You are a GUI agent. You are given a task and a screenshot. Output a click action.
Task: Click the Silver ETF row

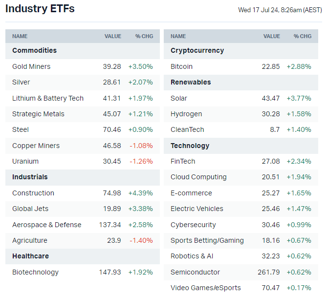[21, 82]
